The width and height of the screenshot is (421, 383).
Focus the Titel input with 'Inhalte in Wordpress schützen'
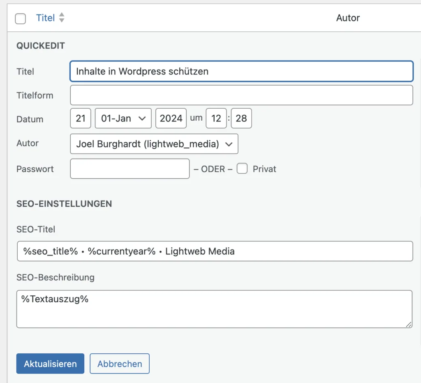point(241,71)
